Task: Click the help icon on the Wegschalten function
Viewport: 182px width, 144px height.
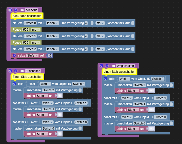Action: pos(107,66)
